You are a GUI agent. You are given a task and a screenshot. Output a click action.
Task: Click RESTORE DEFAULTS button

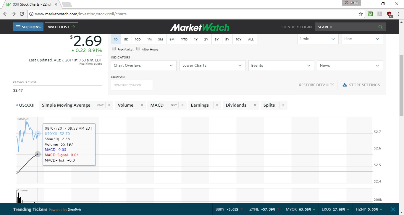click(316, 85)
